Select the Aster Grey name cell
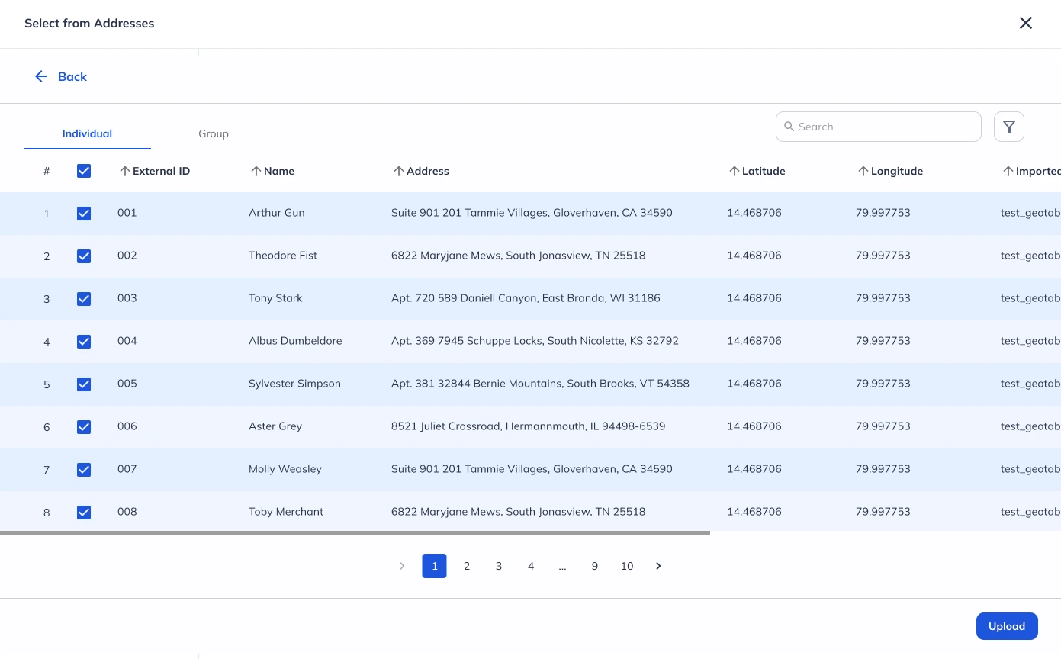Image resolution: width=1061 pixels, height=659 pixels. pyautogui.click(x=275, y=426)
